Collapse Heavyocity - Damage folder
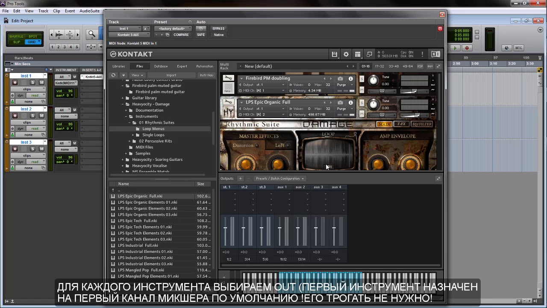This screenshot has width=547, height=308. pyautogui.click(x=122, y=104)
